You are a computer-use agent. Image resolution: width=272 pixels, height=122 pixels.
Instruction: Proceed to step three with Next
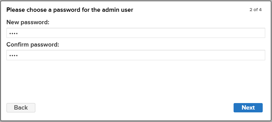(x=248, y=108)
